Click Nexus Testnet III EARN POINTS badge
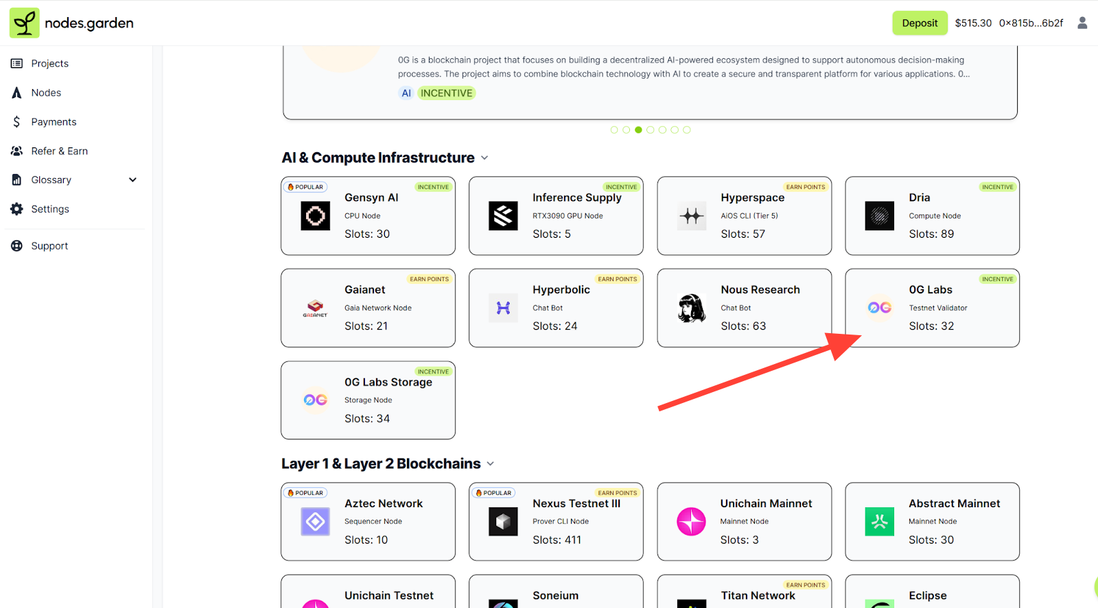The height and width of the screenshot is (608, 1098). point(618,493)
